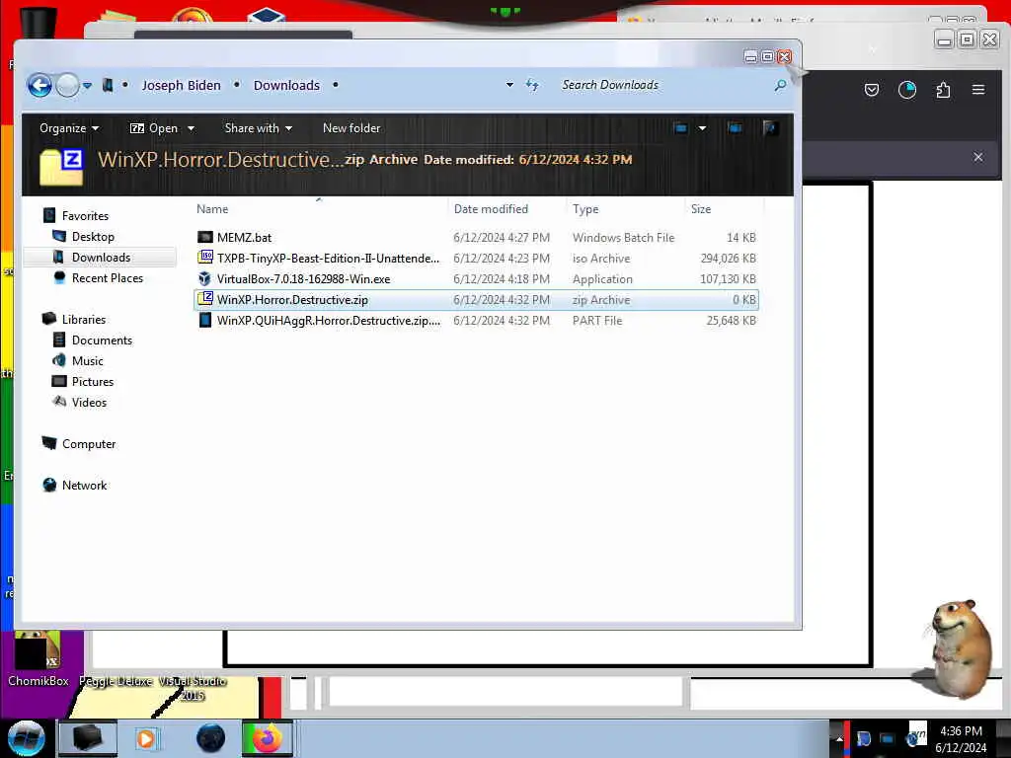Screen dimensions: 1011x758
Task: Open the Documents library
Action: pyautogui.click(x=102, y=341)
